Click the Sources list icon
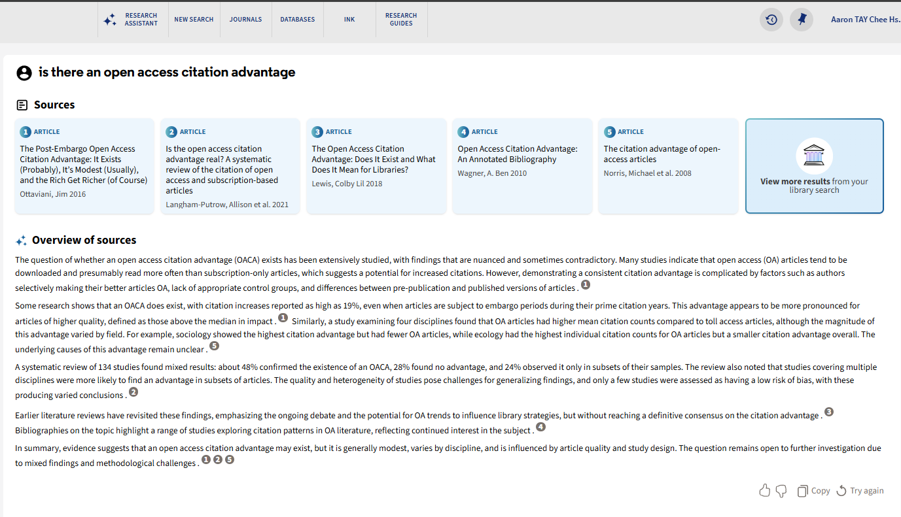901x517 pixels. coord(22,105)
